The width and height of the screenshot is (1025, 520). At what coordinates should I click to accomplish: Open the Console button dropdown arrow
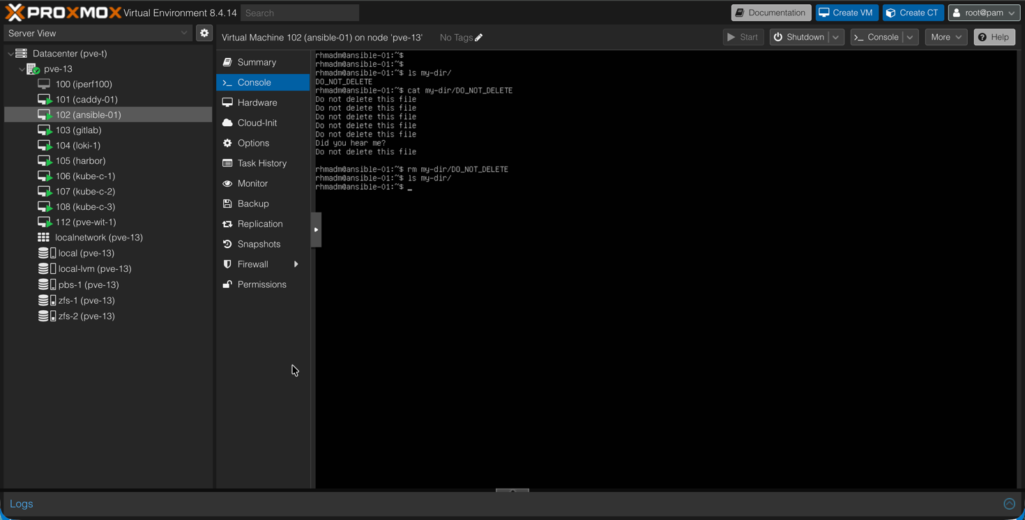tap(910, 37)
